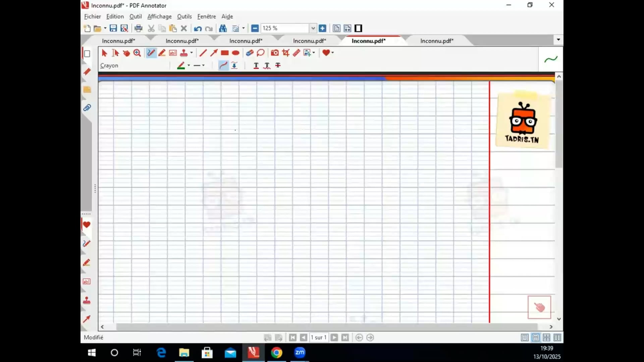Open Zoom app from taskbar
Viewport: 644px width, 362px height.
point(300,353)
